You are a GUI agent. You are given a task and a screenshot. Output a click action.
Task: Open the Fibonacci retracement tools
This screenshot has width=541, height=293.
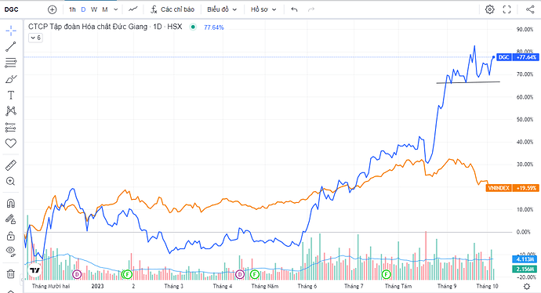click(11, 63)
